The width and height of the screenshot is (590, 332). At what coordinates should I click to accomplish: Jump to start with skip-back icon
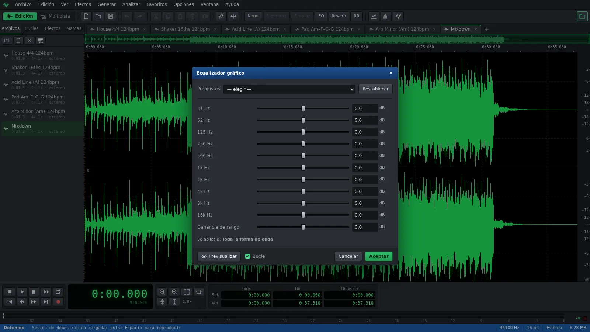tap(10, 302)
